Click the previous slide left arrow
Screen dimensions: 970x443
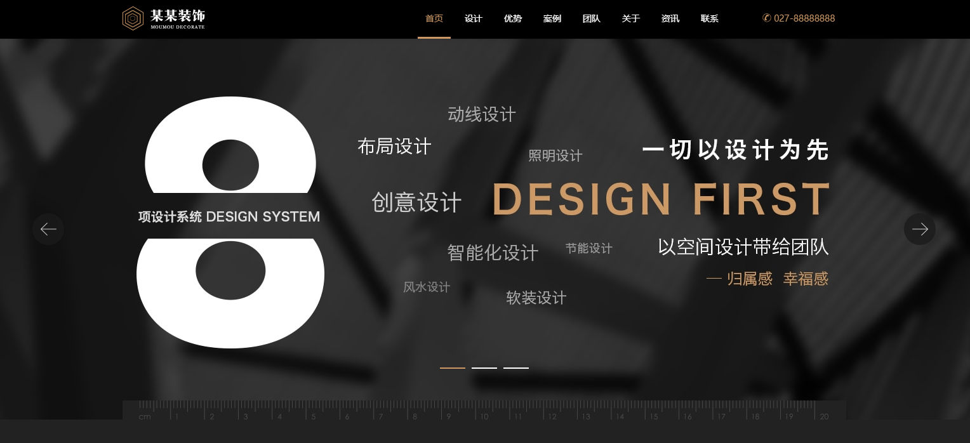tap(48, 229)
